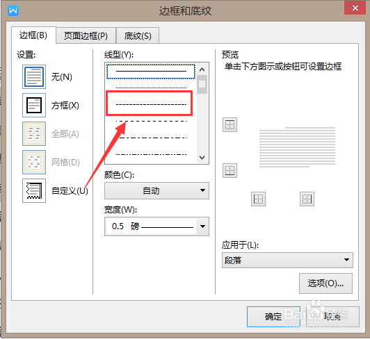Click the WPS Writer icon in title bar
Screen dimensions: 370x339
pyautogui.click(x=13, y=10)
